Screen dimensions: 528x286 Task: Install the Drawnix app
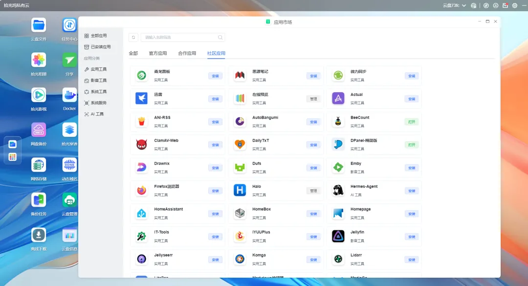[215, 168]
